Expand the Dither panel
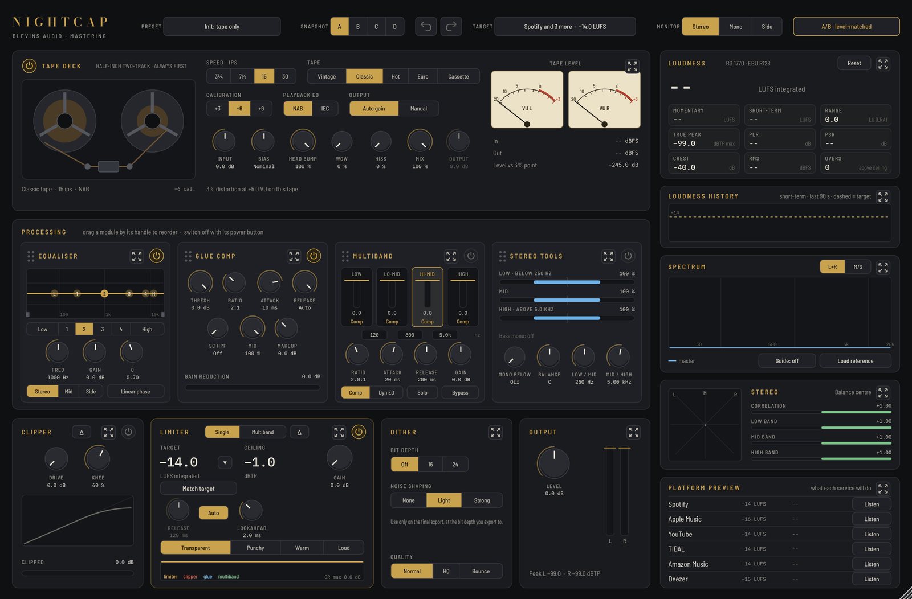 point(495,433)
